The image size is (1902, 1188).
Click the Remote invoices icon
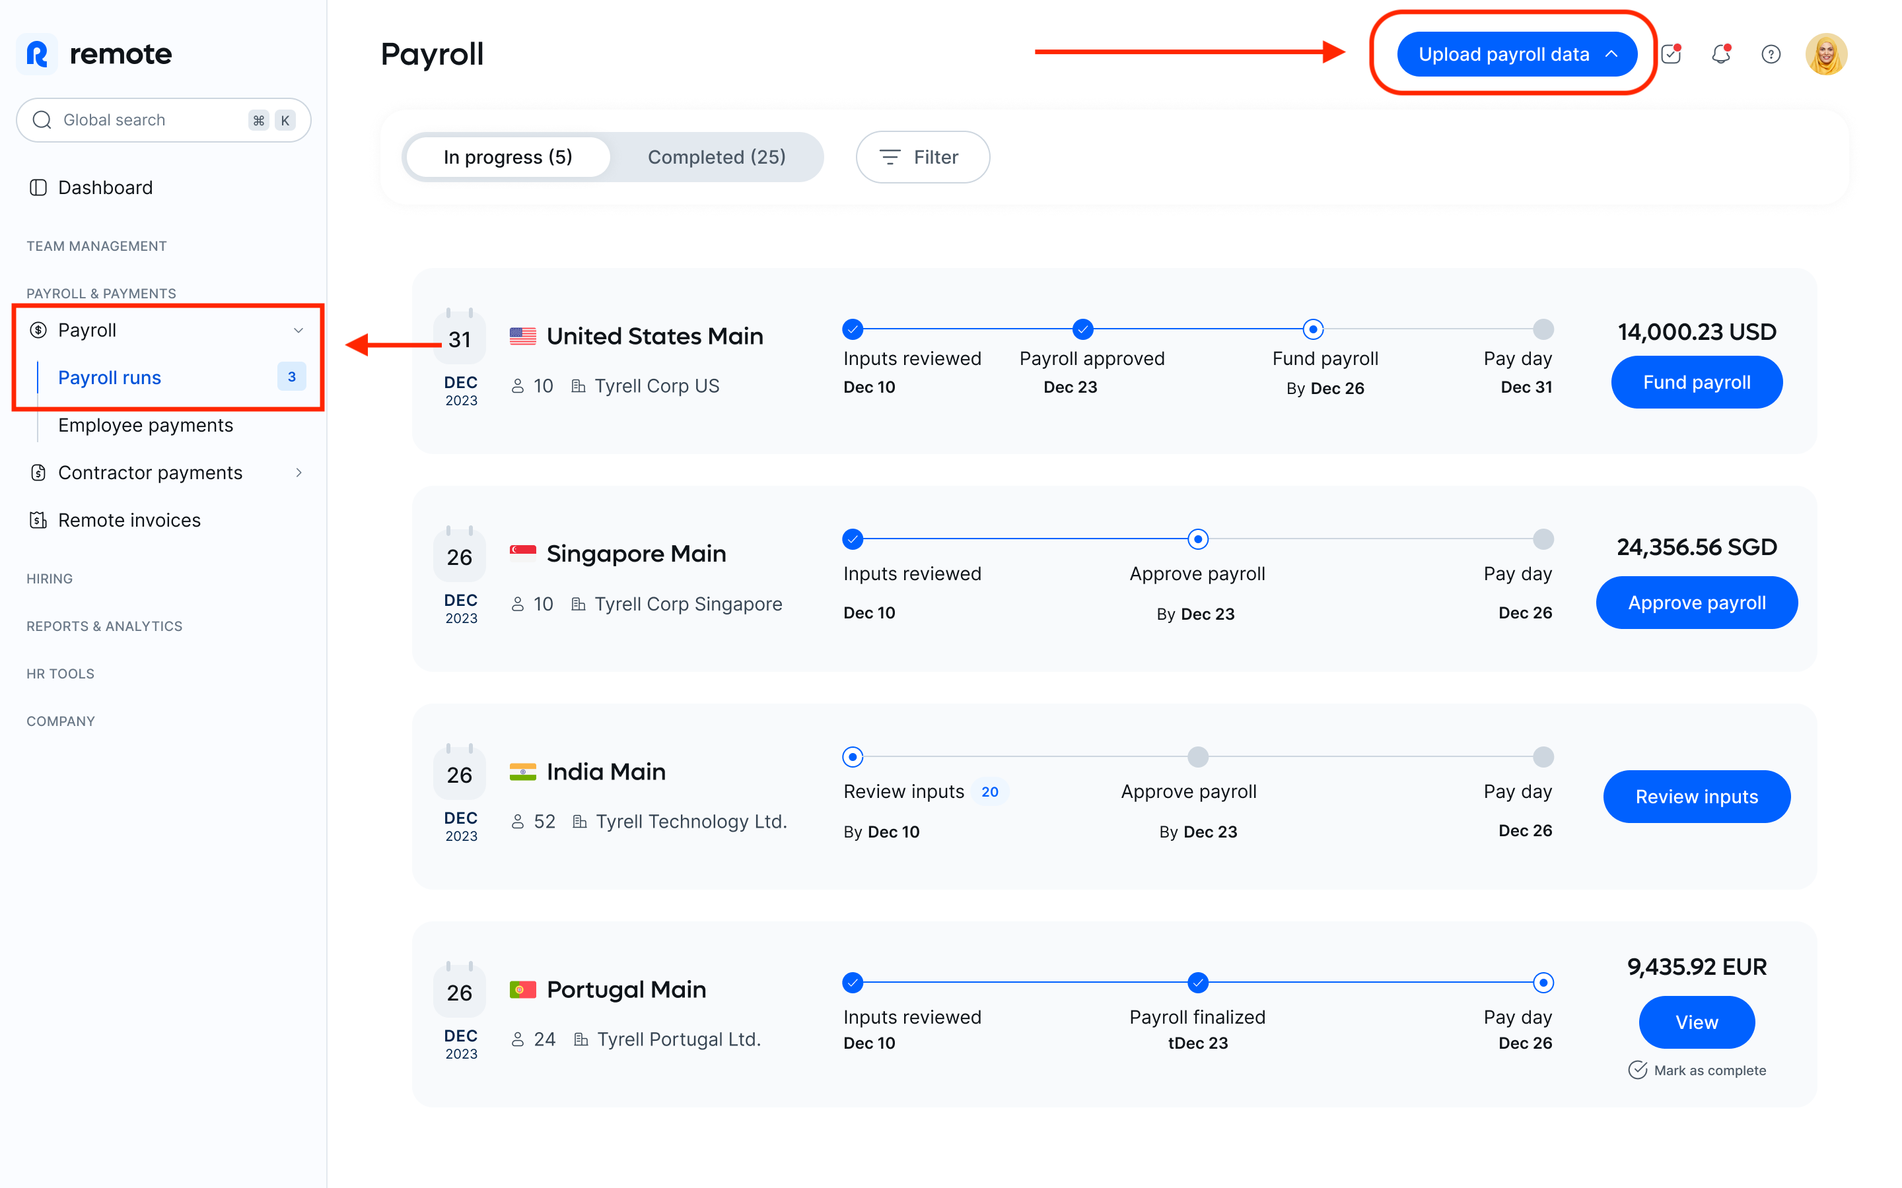tap(38, 520)
